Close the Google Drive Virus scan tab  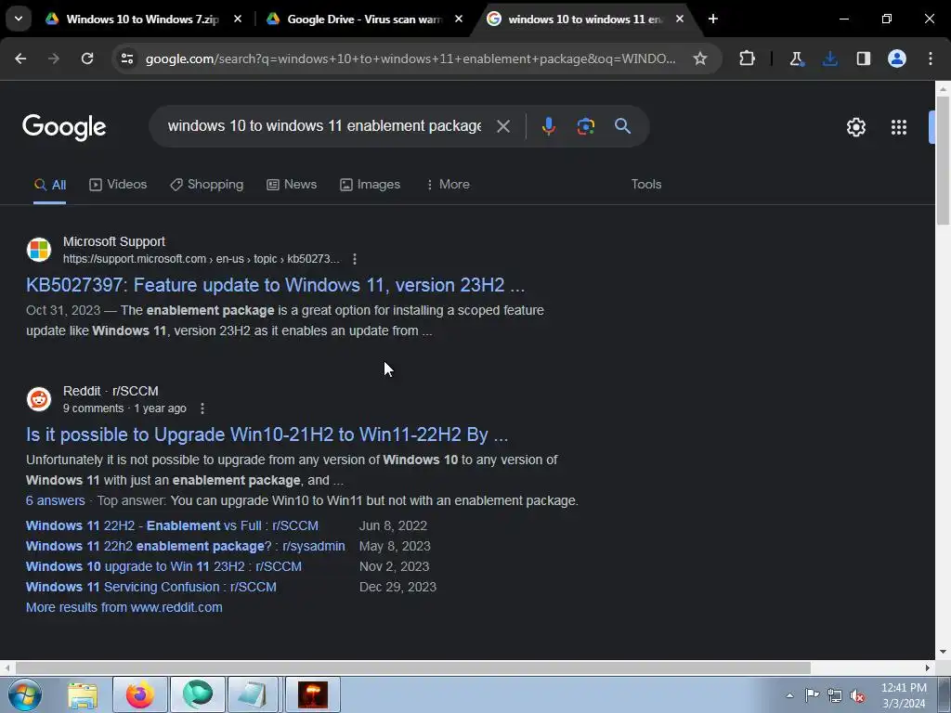pos(459,19)
